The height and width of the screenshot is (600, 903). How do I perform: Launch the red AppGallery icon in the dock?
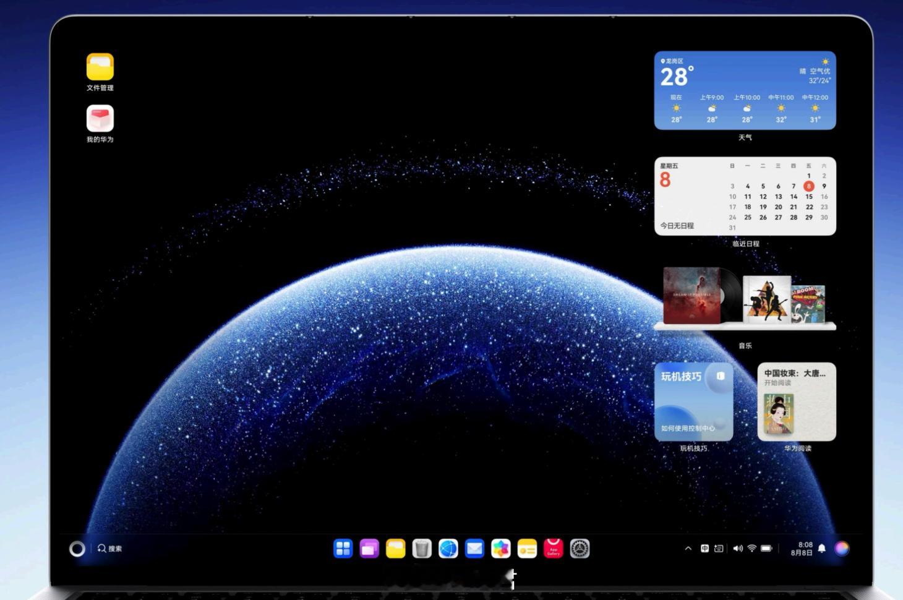click(x=554, y=549)
